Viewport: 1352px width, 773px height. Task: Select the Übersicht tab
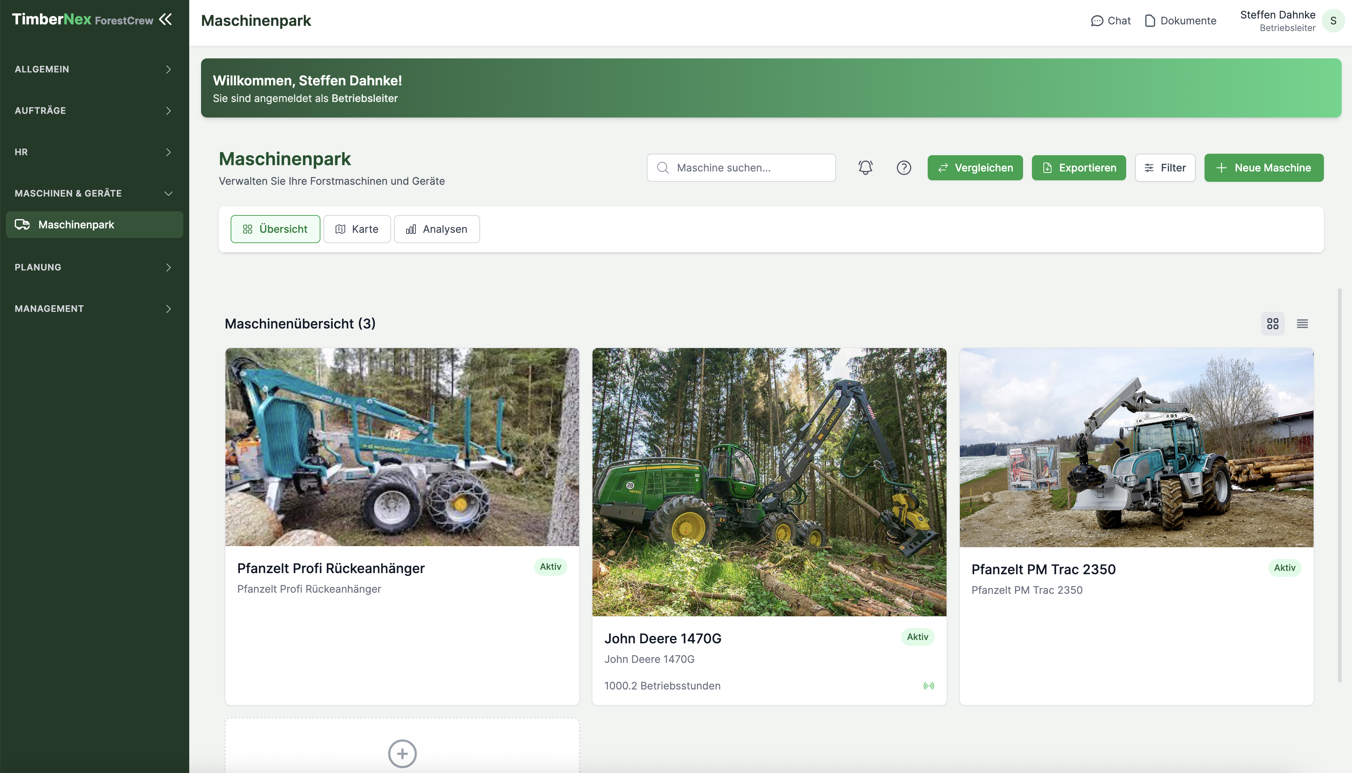(x=275, y=229)
